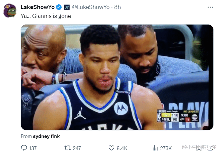This screenshot has height=153, width=219.
Task: Click the X affiliate badge icon
Action: click(67, 7)
